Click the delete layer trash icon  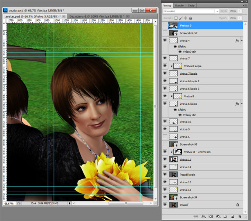(240, 216)
